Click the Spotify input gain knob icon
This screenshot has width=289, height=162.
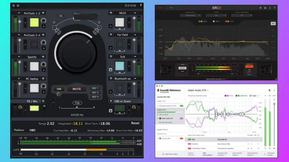point(44,64)
